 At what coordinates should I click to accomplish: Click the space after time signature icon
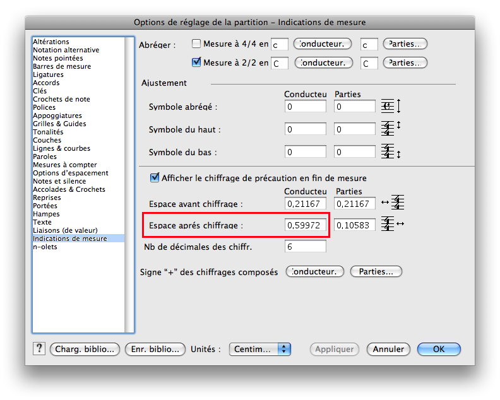(x=391, y=224)
